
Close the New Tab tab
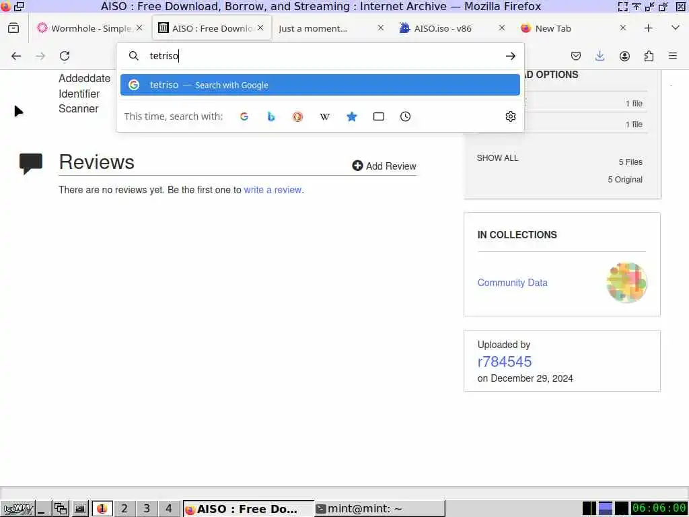pos(622,28)
